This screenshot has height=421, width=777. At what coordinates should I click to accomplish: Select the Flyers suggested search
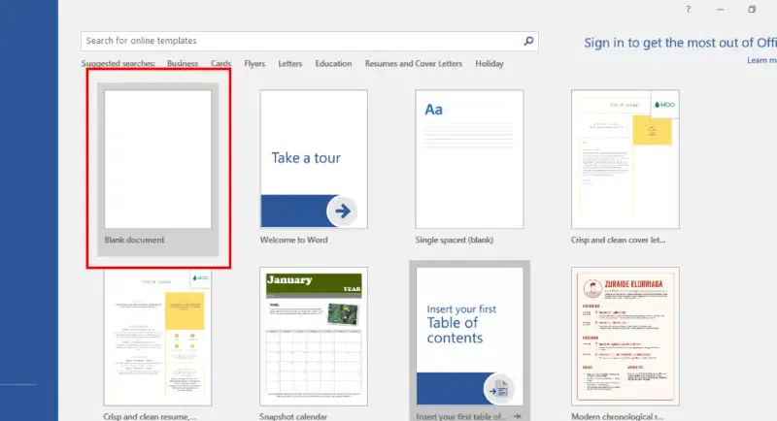point(254,63)
